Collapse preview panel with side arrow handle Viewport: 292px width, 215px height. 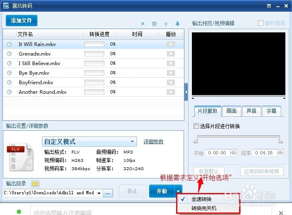(x=186, y=92)
